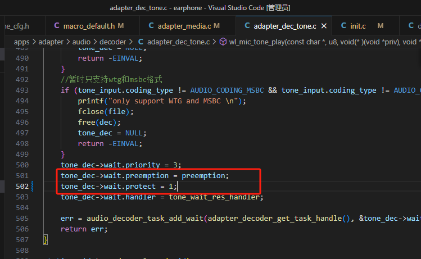Click the C icon on init.c tab
The width and height of the screenshot is (421, 259).
[343, 26]
